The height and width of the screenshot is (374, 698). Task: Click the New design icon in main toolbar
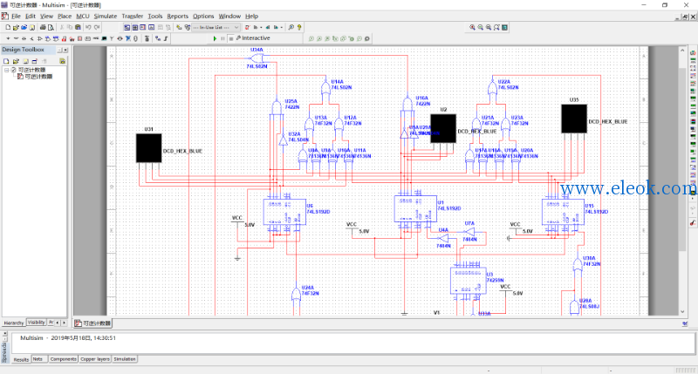pyautogui.click(x=8, y=27)
